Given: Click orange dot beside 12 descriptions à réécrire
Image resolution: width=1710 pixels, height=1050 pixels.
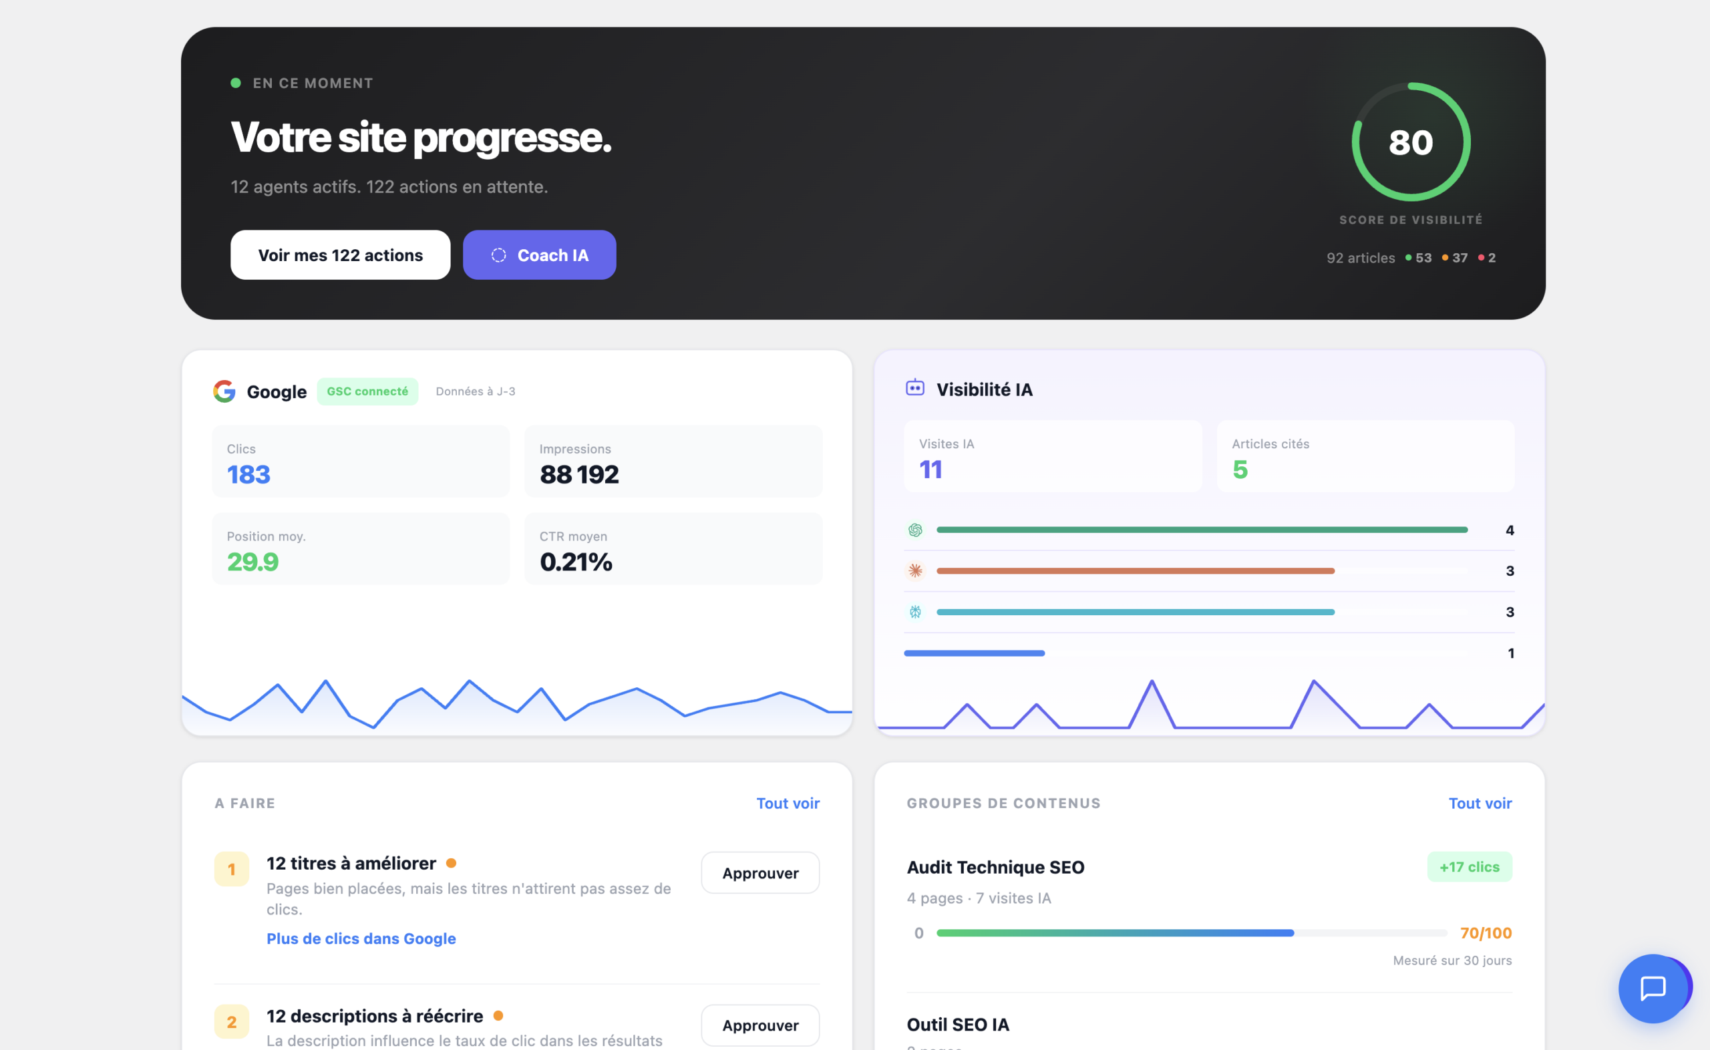Looking at the screenshot, I should (x=498, y=1015).
